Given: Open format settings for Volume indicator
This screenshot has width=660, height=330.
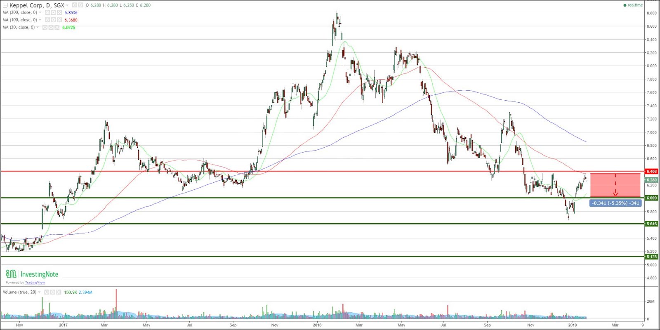Looking at the screenshot, I should pos(53,292).
